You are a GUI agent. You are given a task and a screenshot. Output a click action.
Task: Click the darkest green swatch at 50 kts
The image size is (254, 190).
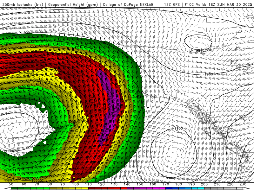(14, 188)
